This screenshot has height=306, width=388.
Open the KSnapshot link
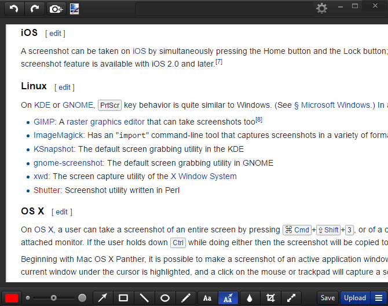click(54, 149)
